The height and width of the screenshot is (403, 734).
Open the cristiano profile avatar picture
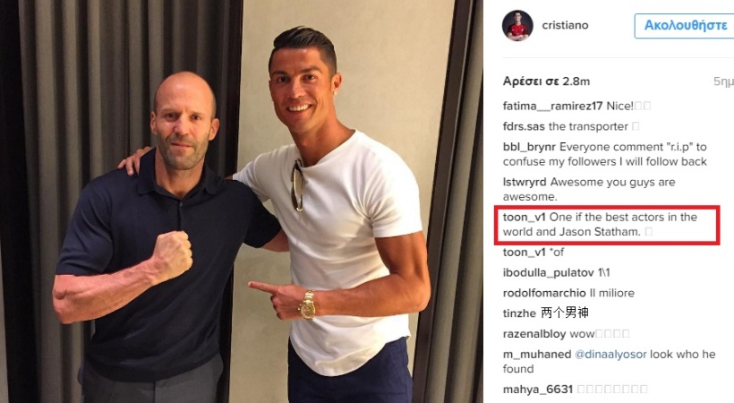tap(517, 25)
